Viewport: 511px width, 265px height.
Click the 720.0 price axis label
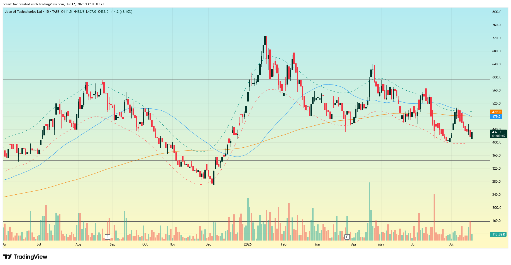coord(497,38)
